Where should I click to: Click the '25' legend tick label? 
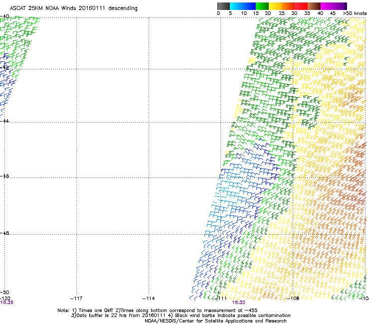click(282, 13)
